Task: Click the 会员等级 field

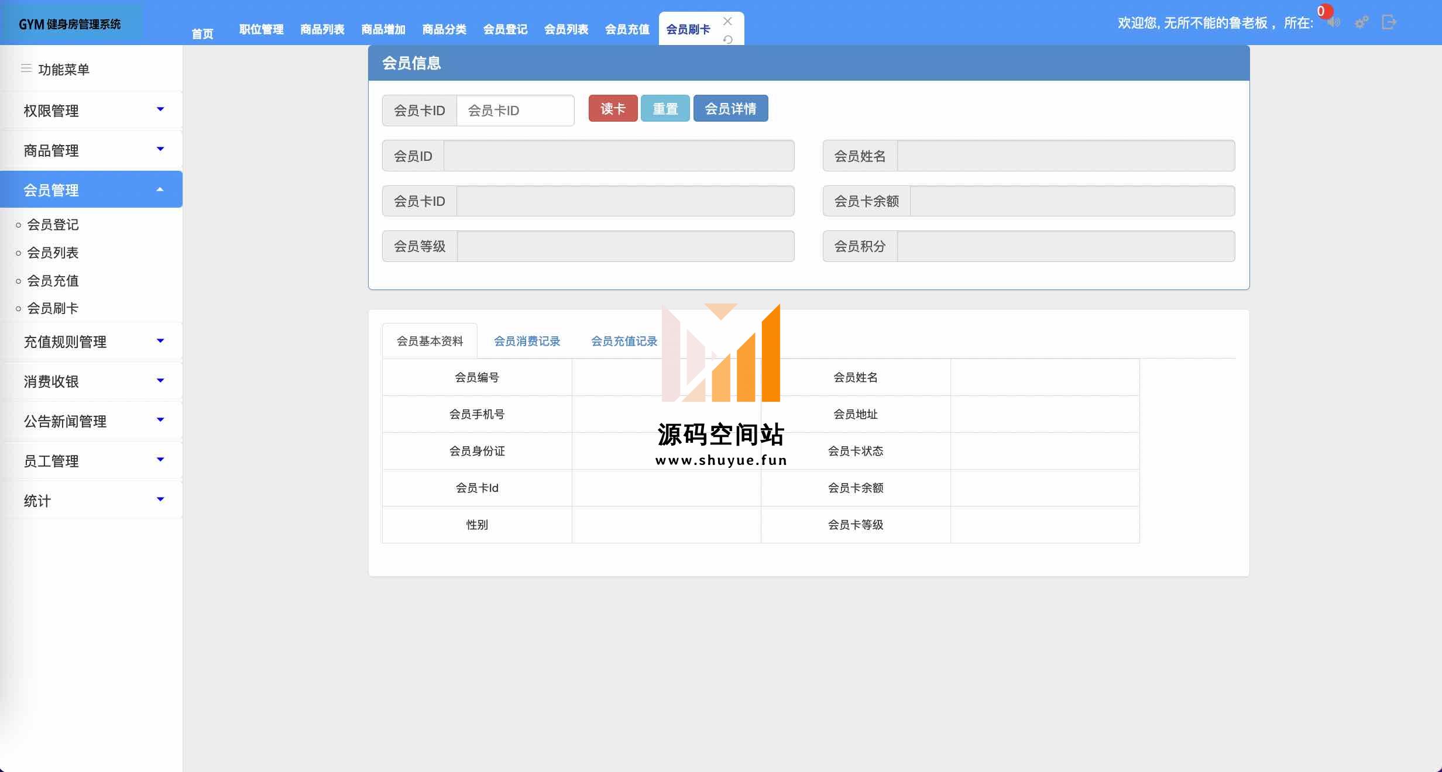Action: coord(626,246)
